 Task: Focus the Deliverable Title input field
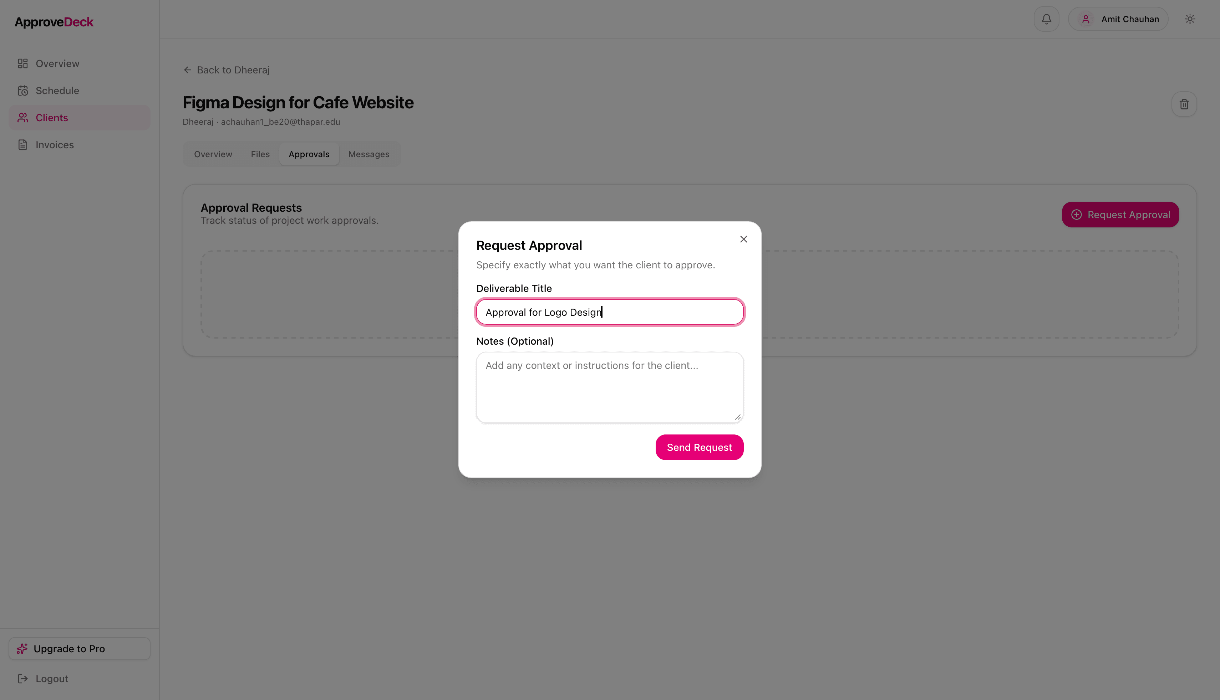609,312
